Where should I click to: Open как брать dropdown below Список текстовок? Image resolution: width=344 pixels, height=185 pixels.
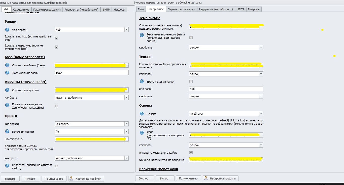(x=226, y=74)
